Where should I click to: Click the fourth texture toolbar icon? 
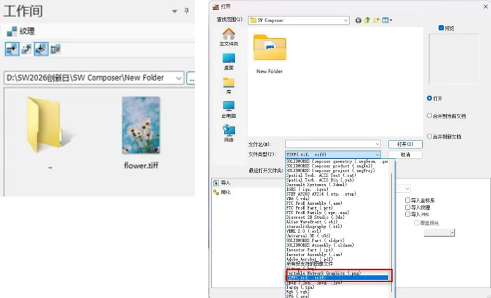point(55,49)
